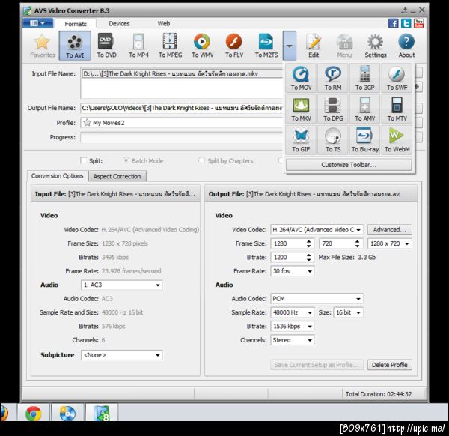Select To SWF format
Image resolution: width=449 pixels, height=436 pixels.
coord(397,78)
